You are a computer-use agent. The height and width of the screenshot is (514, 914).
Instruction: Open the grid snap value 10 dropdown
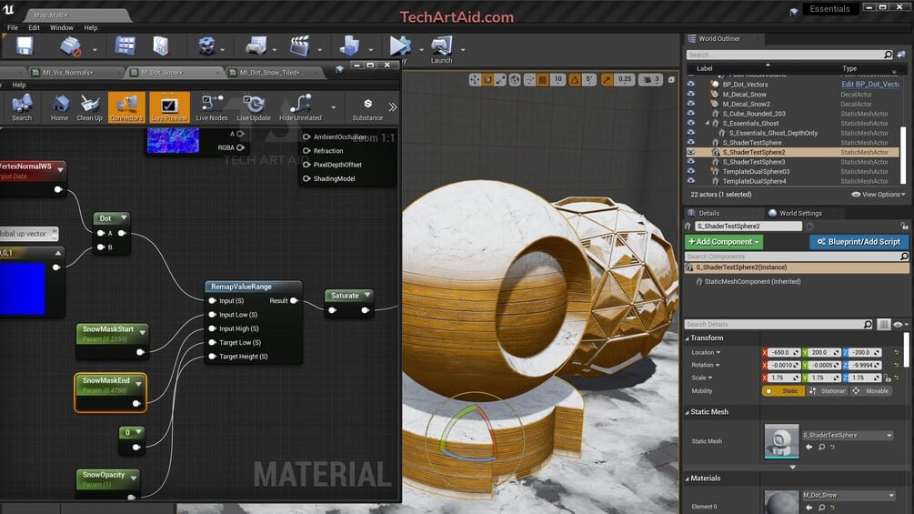557,79
